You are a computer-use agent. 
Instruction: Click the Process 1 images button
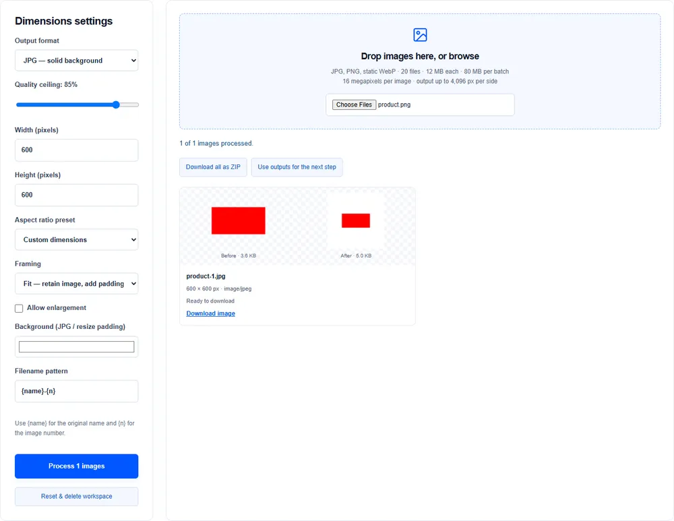77,466
